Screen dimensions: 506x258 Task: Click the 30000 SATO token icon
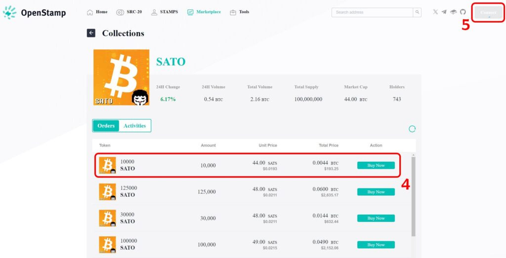tap(107, 218)
